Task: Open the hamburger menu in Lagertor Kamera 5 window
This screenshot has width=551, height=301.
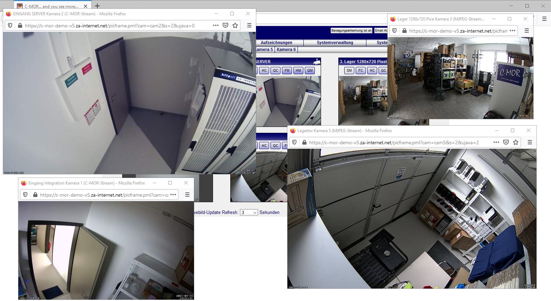Action: pyautogui.click(x=530, y=142)
